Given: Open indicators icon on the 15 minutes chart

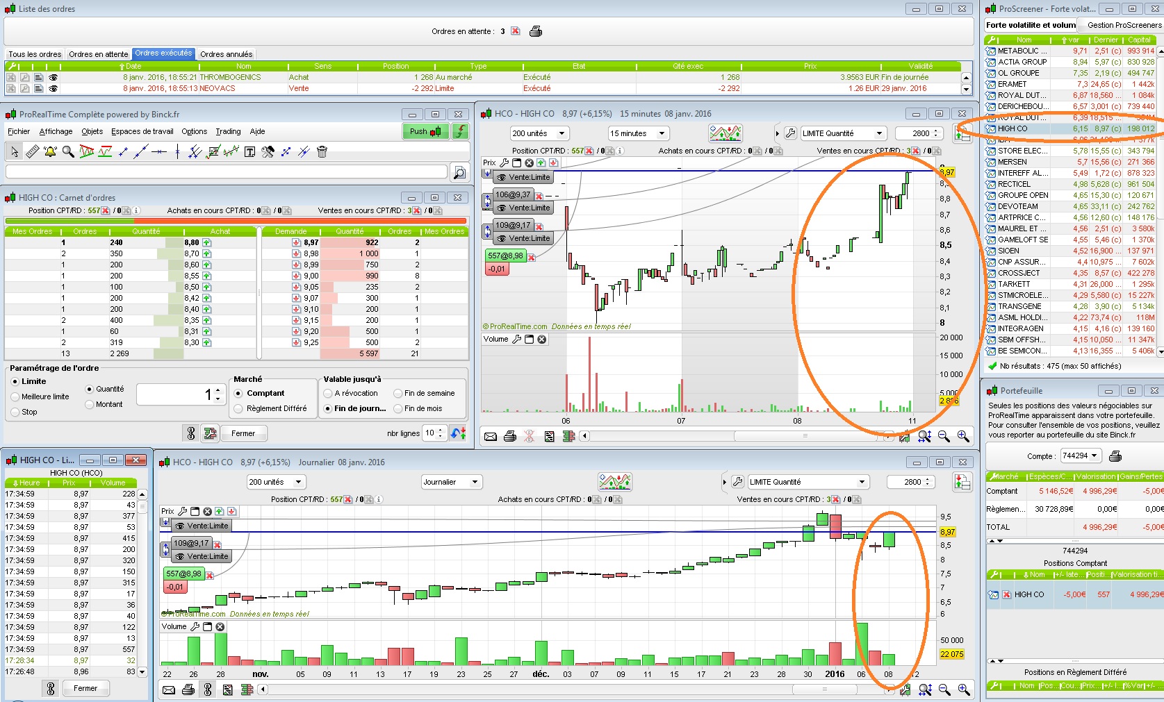Looking at the screenshot, I should coord(726,133).
